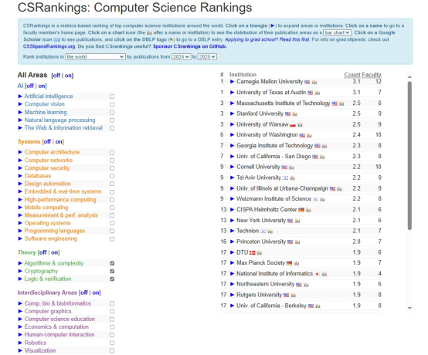Show chart for Max Planck Society
428x355 pixels.
click(x=297, y=263)
